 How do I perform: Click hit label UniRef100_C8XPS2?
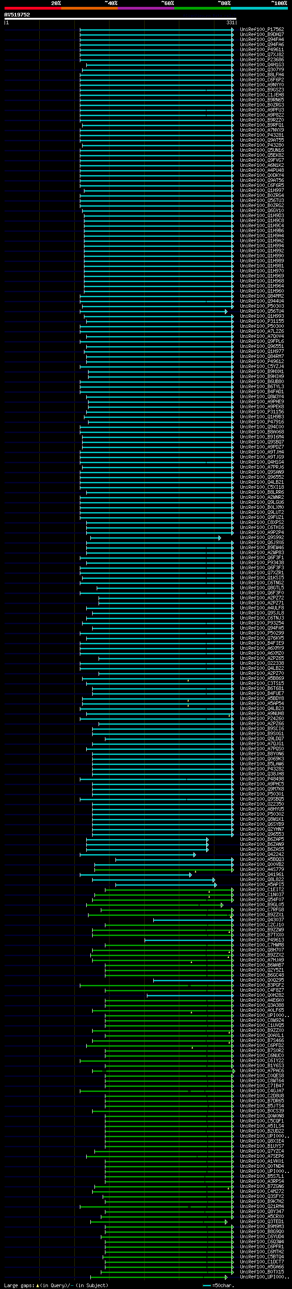pyautogui.click(x=261, y=522)
